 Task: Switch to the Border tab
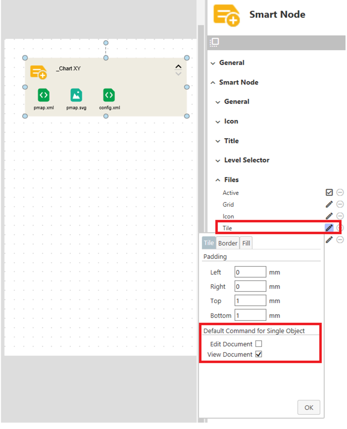tap(228, 243)
